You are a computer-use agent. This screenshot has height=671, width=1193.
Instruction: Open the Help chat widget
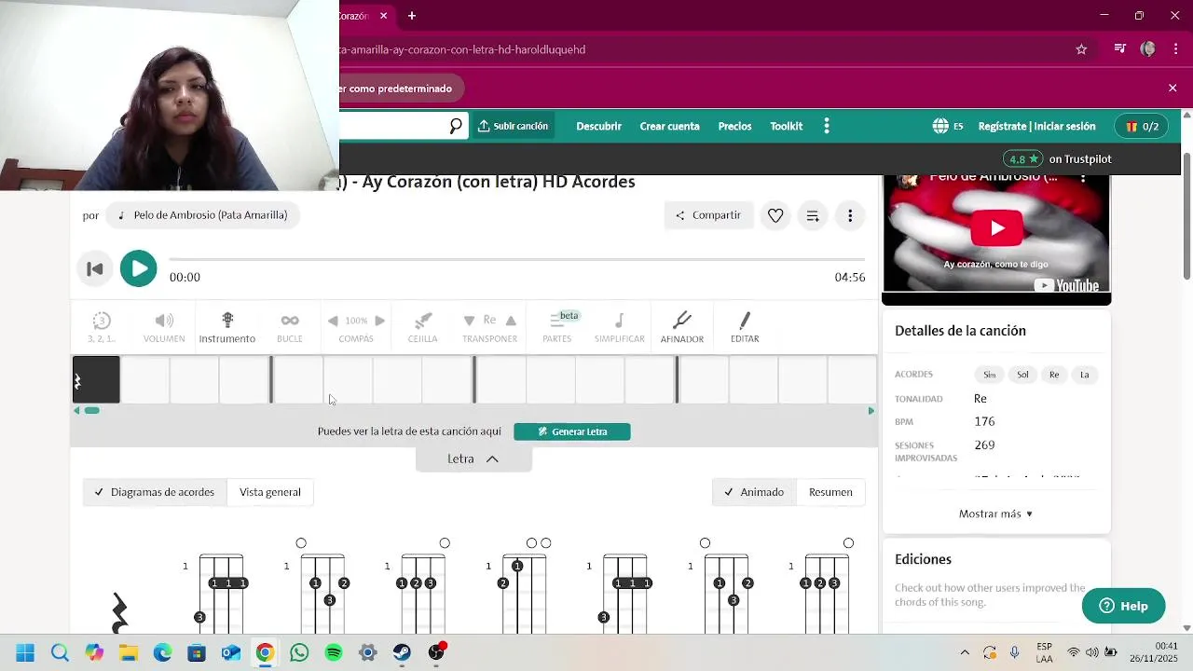1123,606
